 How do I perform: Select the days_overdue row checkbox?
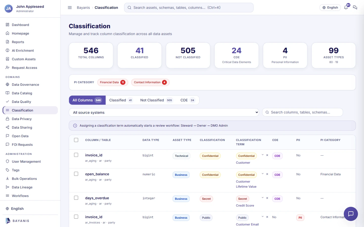76,198
